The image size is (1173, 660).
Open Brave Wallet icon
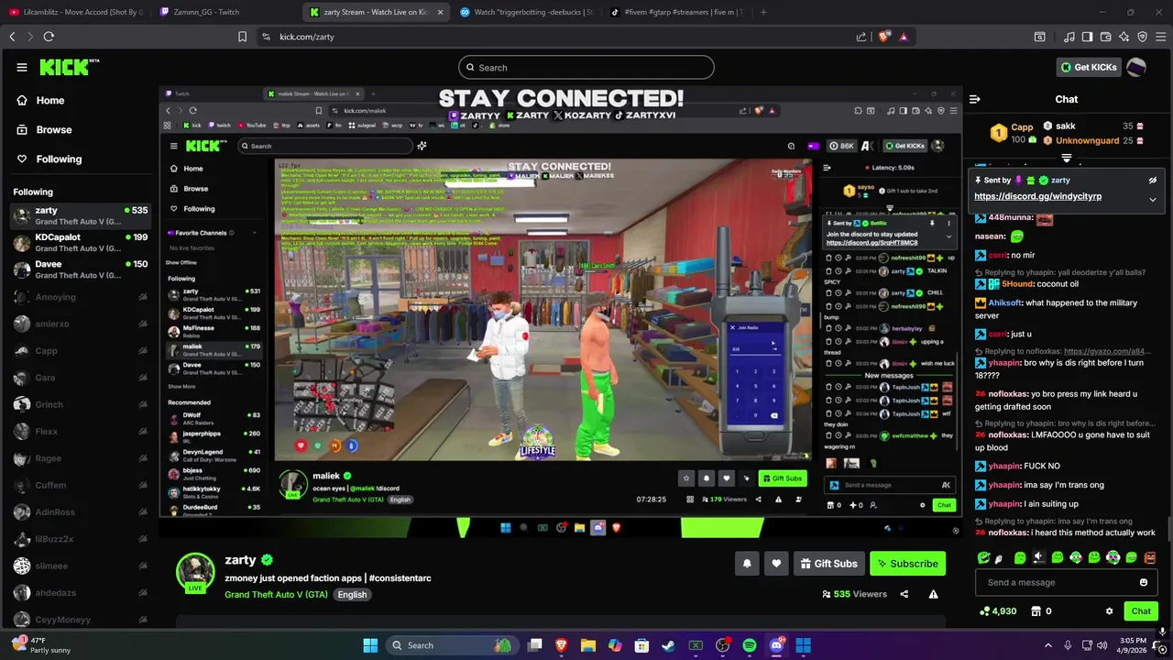point(1105,37)
